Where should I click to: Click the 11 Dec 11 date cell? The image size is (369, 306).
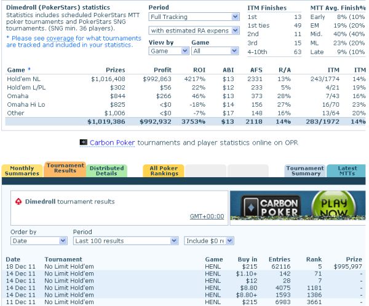coord(21,302)
